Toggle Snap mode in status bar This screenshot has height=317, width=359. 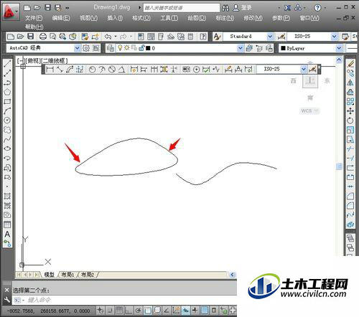(x=110, y=311)
